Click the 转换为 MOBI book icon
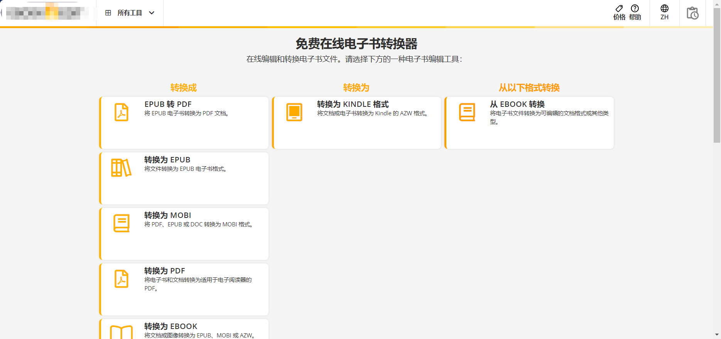The width and height of the screenshot is (721, 339). tap(122, 223)
